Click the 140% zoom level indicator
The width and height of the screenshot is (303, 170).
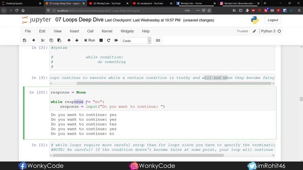pos(187,10)
